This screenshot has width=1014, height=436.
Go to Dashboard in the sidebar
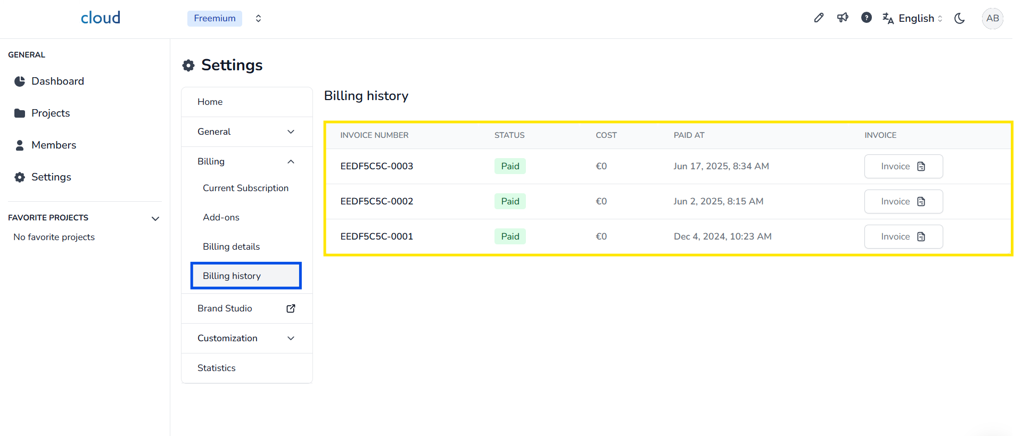coord(57,81)
